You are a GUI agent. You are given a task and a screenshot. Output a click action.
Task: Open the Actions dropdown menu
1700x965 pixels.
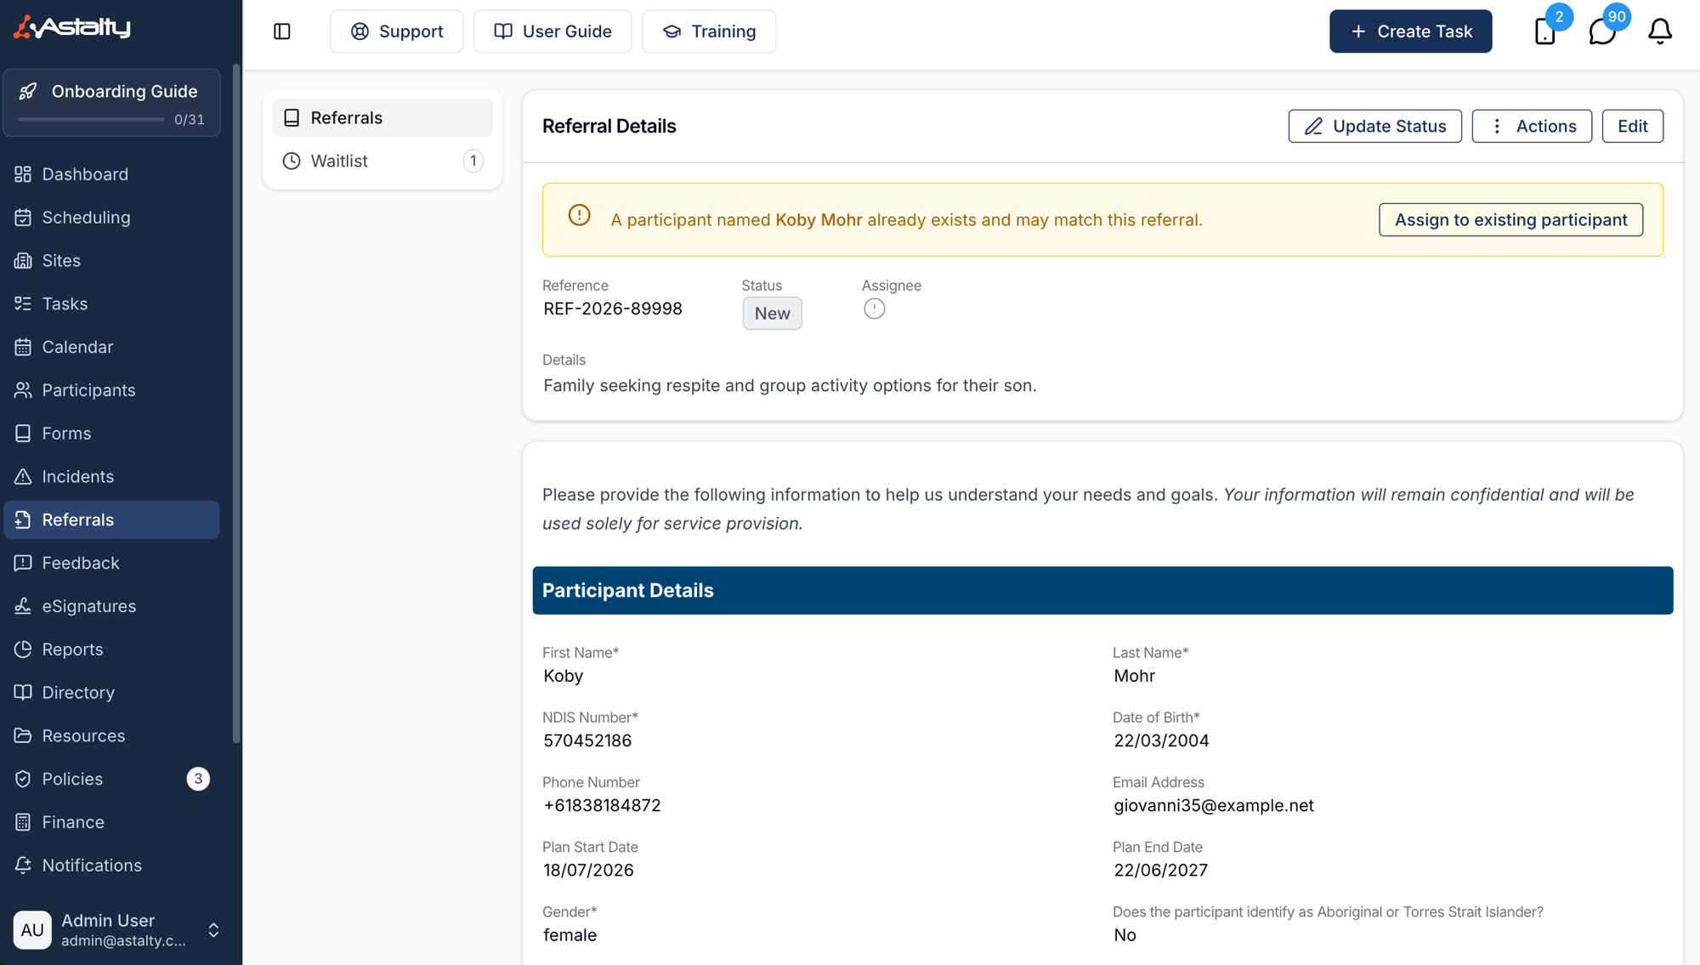pos(1532,126)
